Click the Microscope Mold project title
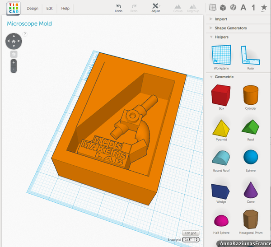 point(29,23)
